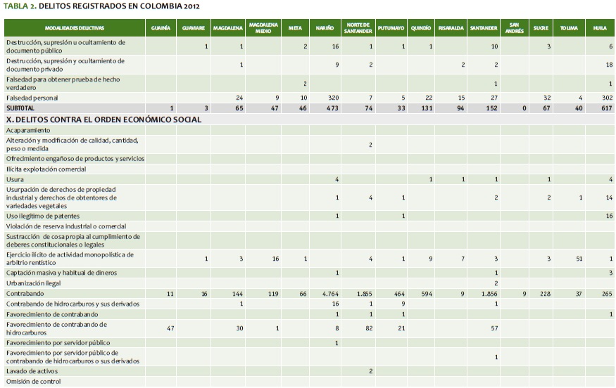Select the Usura row label
The height and width of the screenshot is (388, 616).
[x=15, y=180]
